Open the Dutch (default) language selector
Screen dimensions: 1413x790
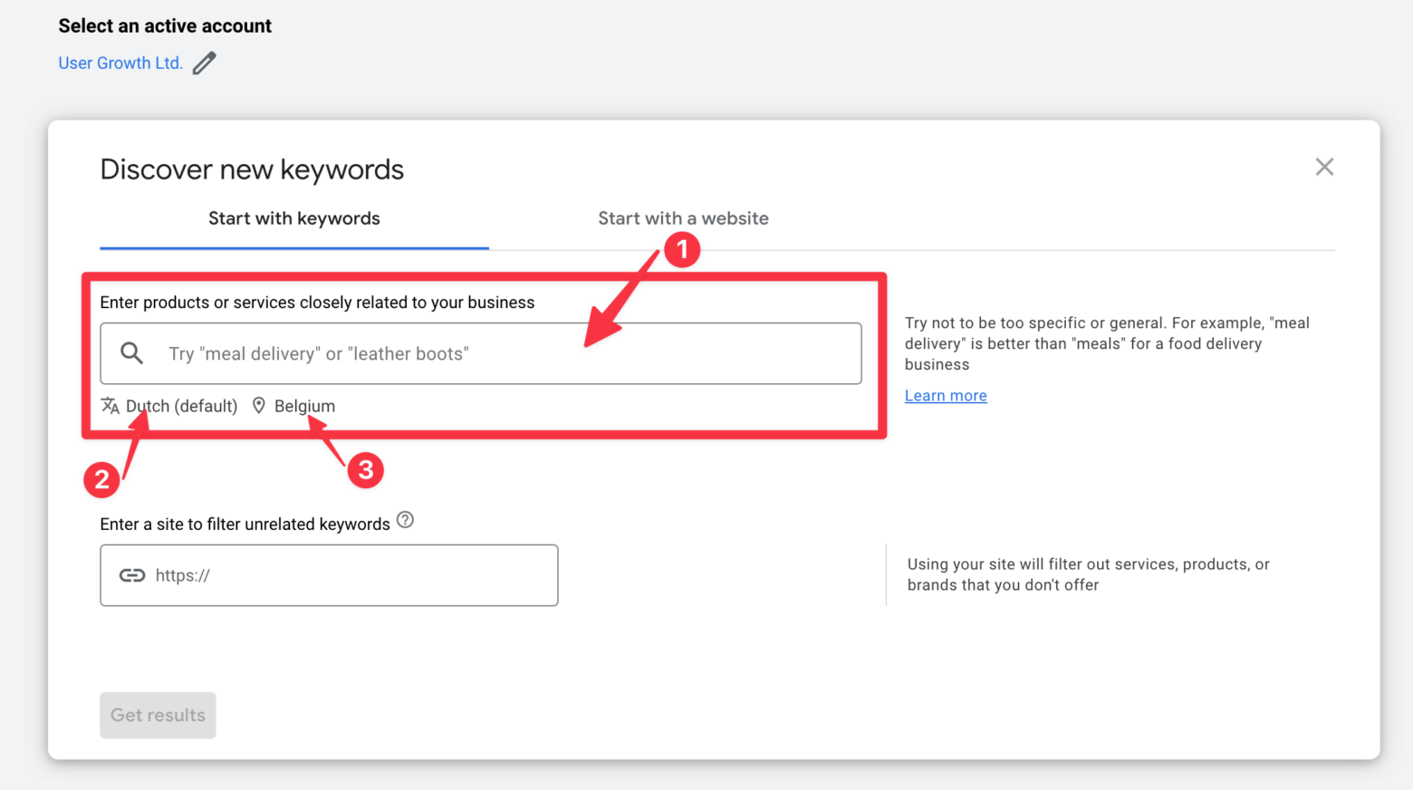coord(181,406)
